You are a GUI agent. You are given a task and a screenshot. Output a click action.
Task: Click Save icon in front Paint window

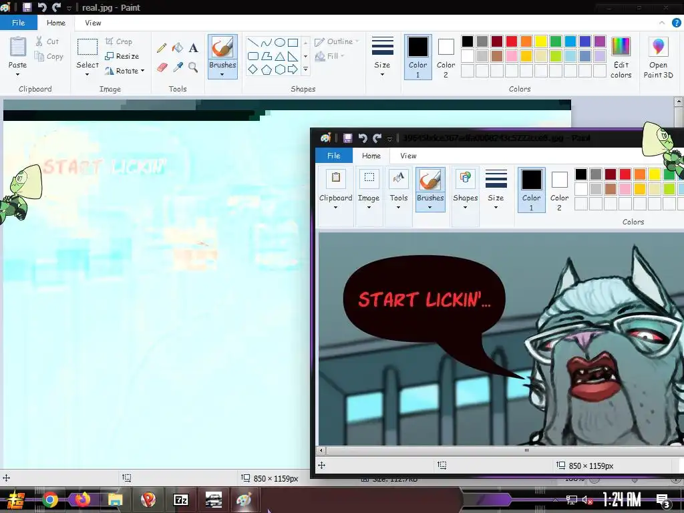click(x=347, y=138)
